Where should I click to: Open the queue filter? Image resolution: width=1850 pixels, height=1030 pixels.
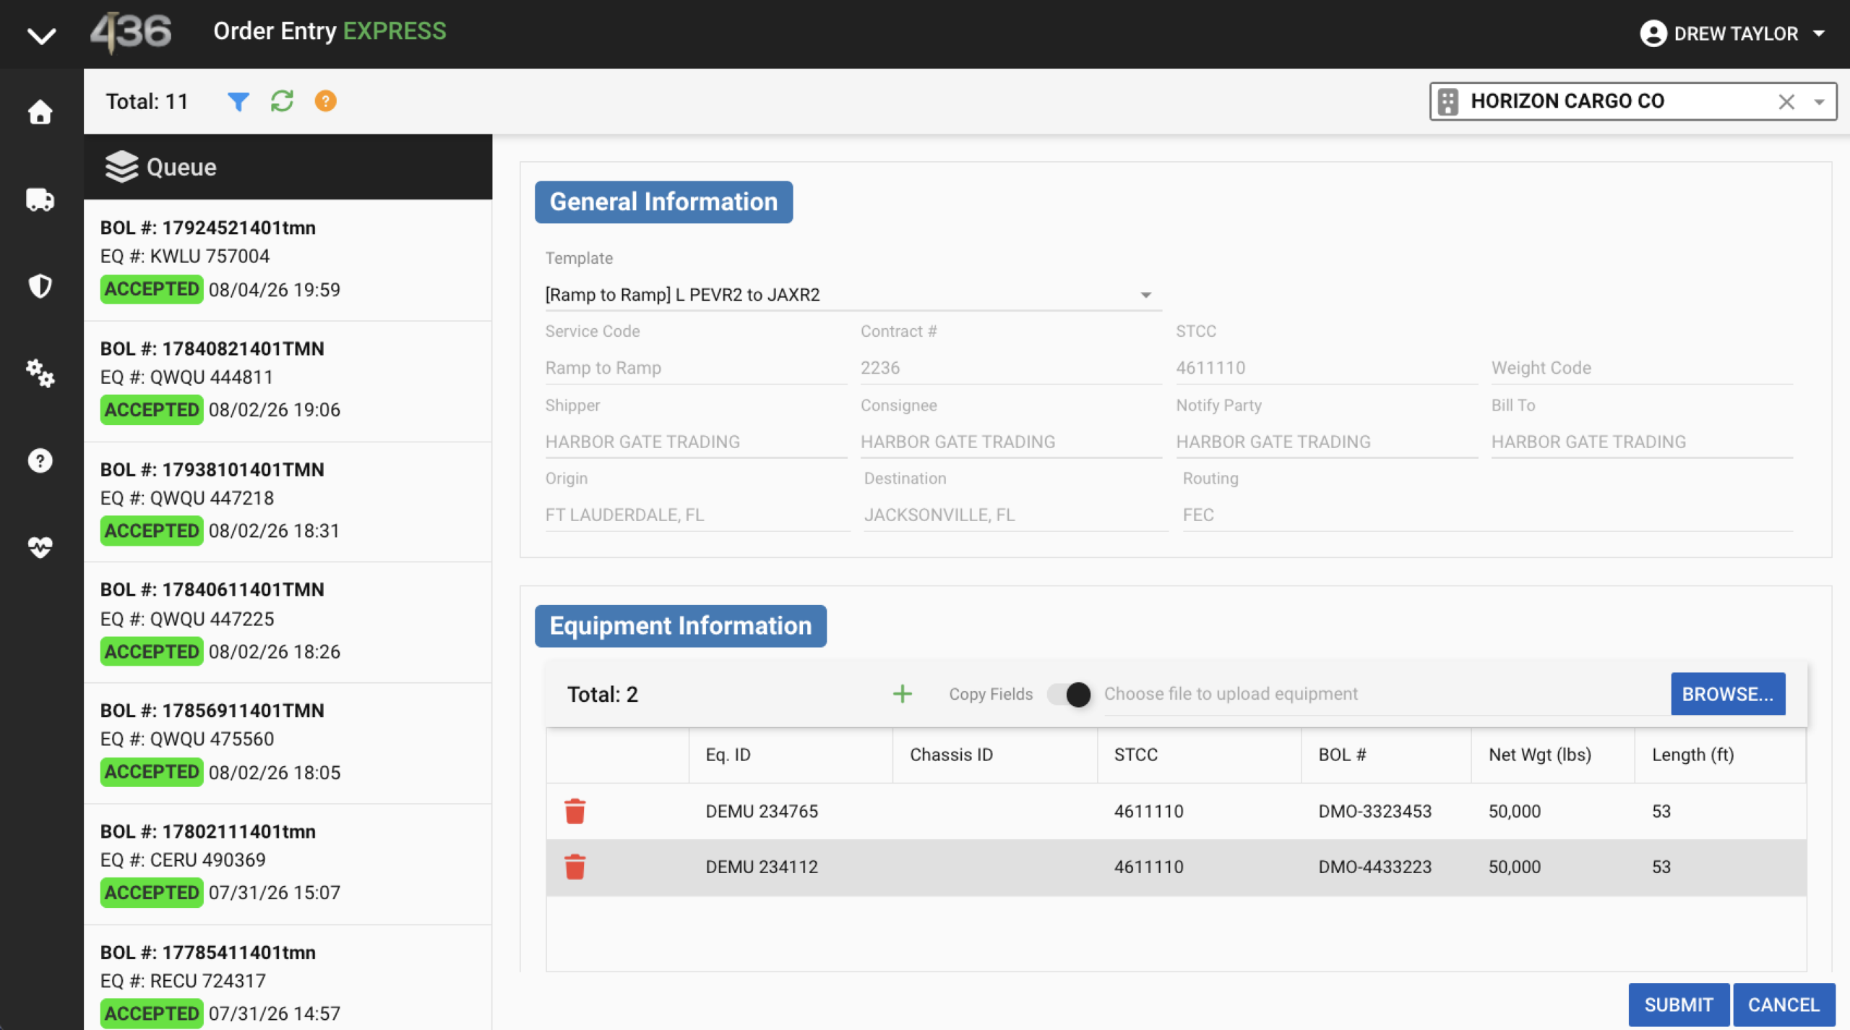tap(238, 101)
